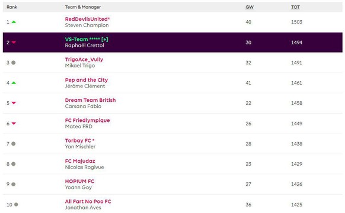
Task: Click grey dot beside rank 10
Action: point(16,205)
